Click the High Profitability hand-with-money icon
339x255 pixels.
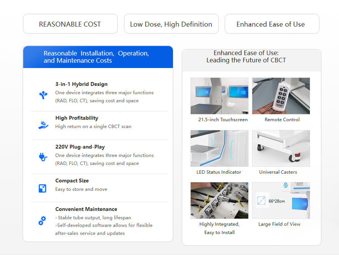(x=43, y=125)
